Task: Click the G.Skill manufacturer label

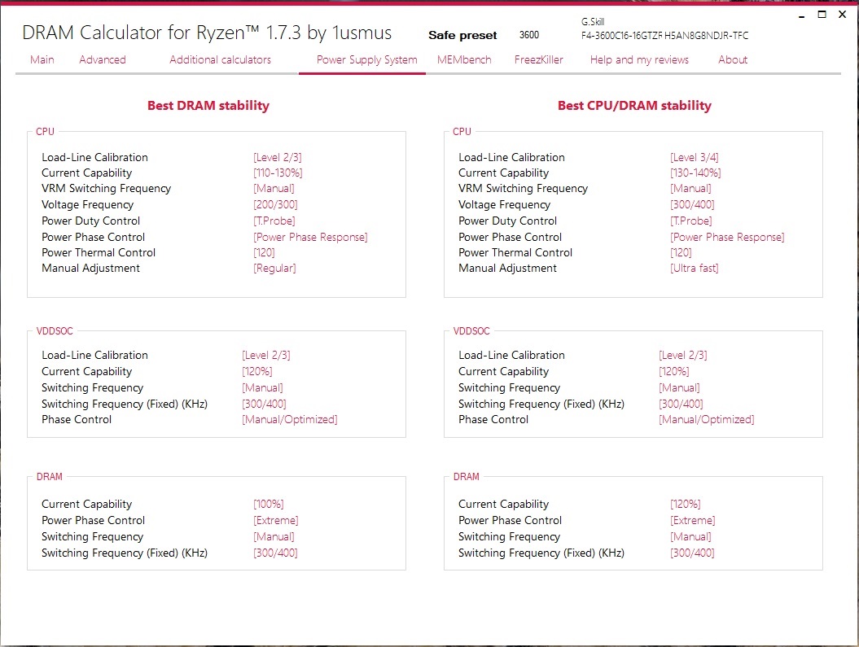Action: [x=593, y=22]
